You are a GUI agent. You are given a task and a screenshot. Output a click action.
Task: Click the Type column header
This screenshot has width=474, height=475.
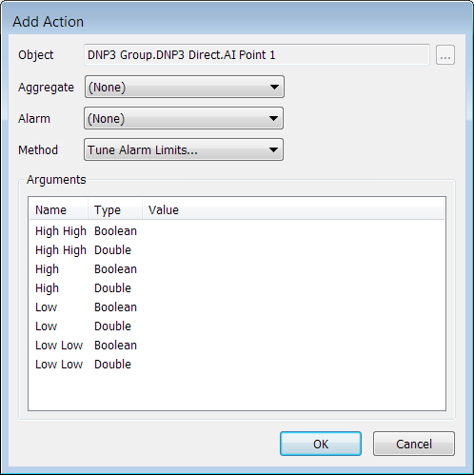[114, 209]
